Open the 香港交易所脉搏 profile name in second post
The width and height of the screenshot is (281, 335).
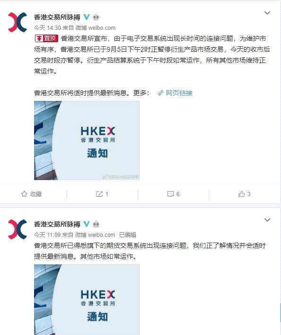coord(57,224)
